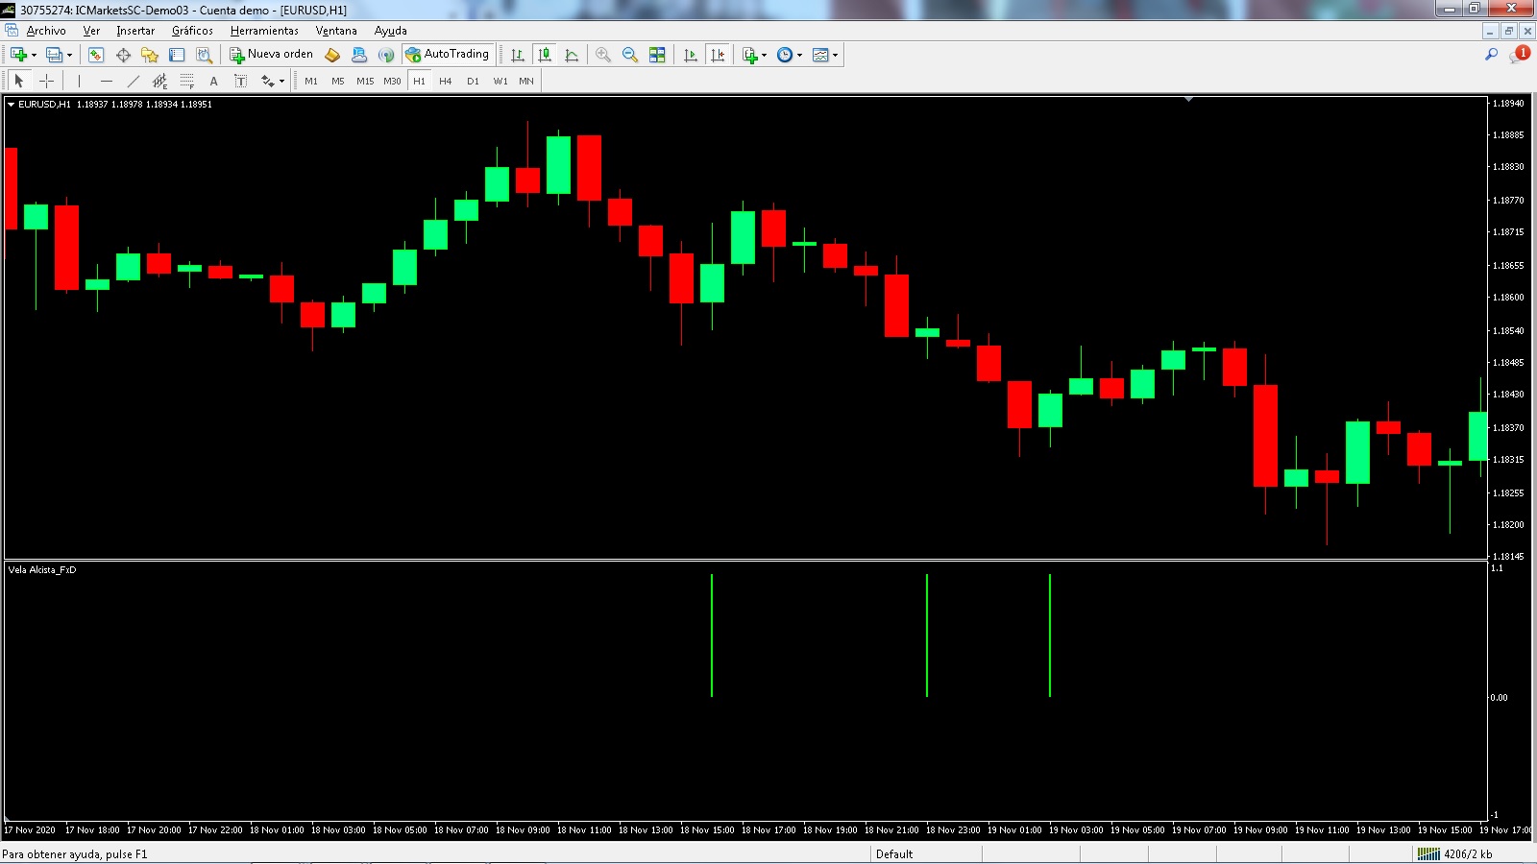
Task: Click the search magnifier icon
Action: coord(1491,55)
